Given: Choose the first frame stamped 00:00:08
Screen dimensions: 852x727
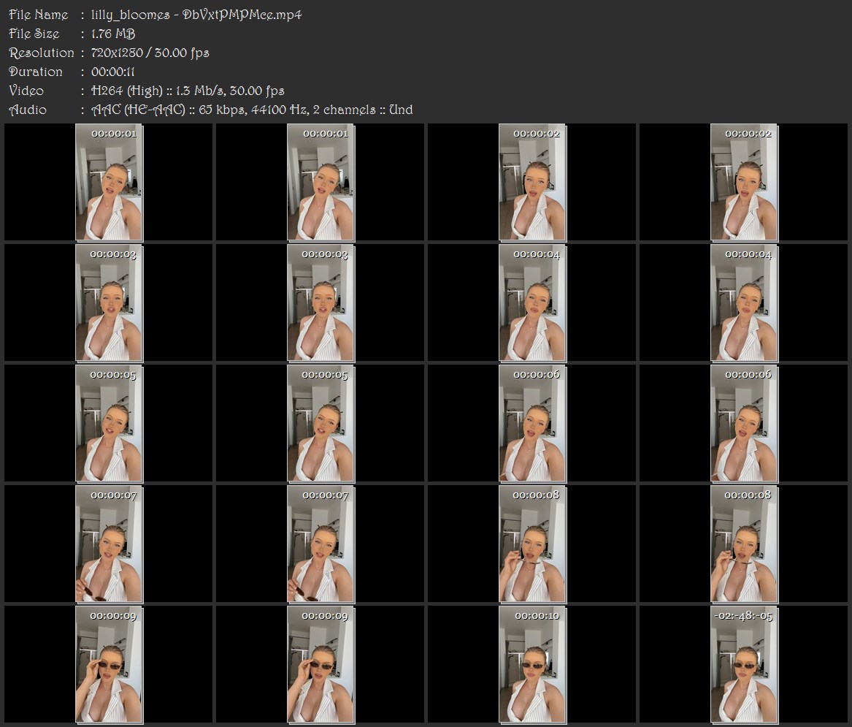Looking at the screenshot, I should (x=532, y=544).
